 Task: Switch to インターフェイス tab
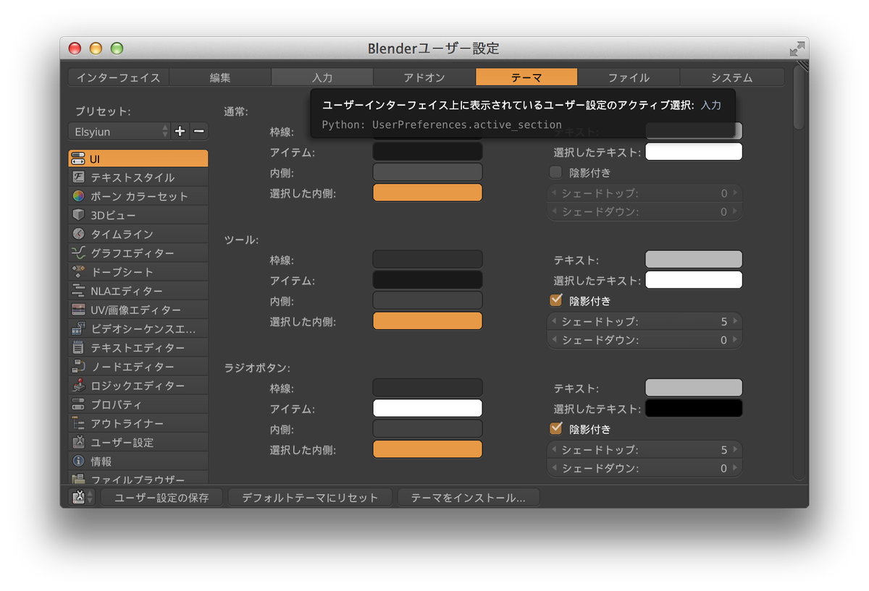pos(118,77)
